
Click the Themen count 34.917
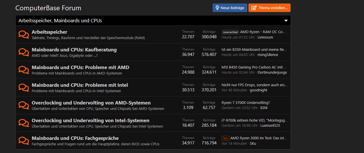click(x=188, y=143)
